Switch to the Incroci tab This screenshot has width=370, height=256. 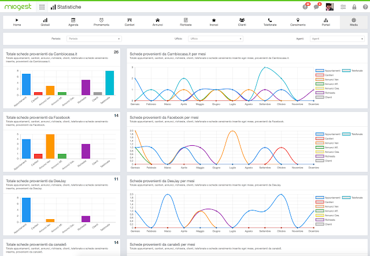[214, 22]
